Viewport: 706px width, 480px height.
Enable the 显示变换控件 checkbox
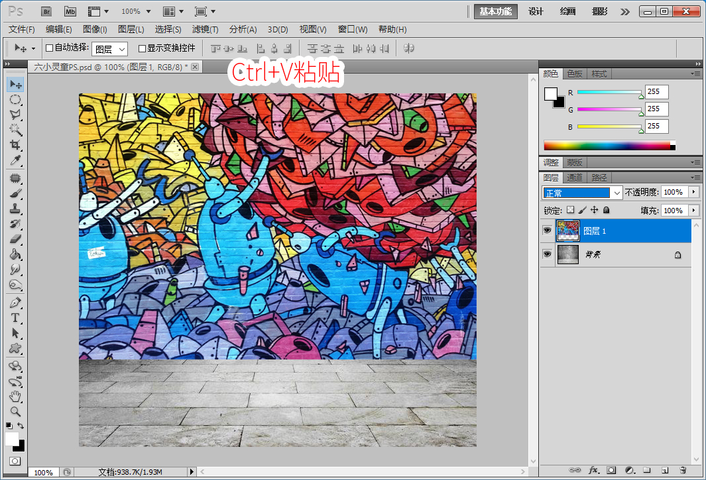click(142, 48)
